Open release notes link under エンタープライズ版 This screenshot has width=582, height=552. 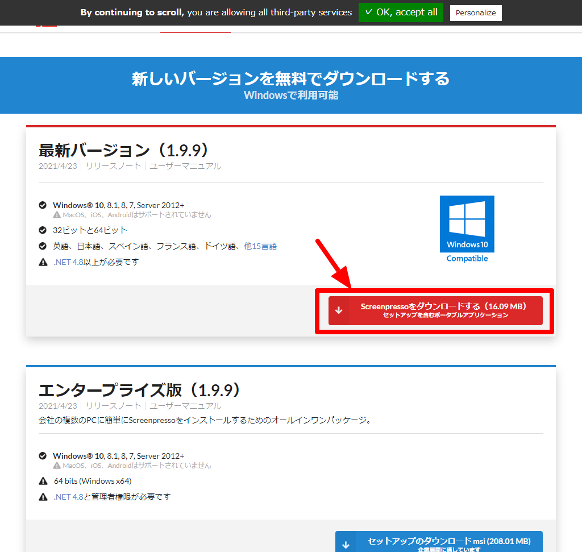point(113,406)
